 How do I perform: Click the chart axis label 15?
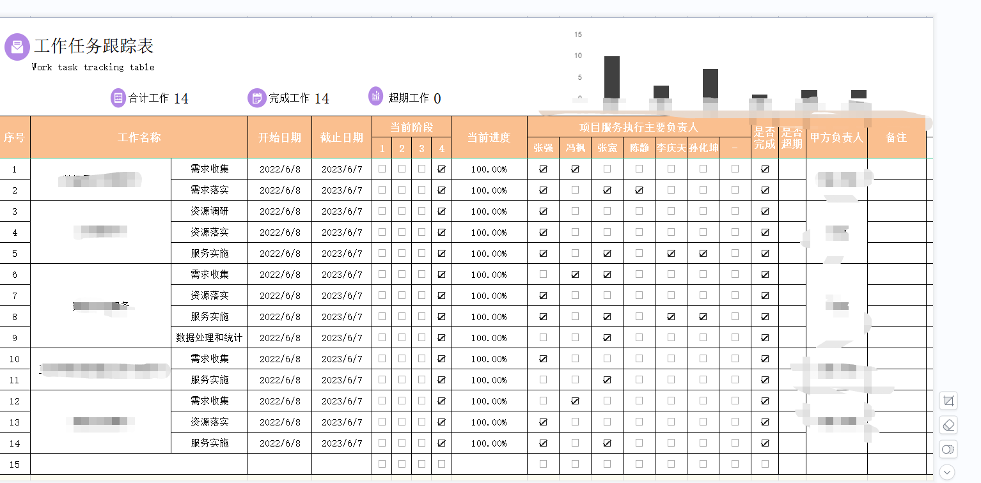[x=578, y=34]
